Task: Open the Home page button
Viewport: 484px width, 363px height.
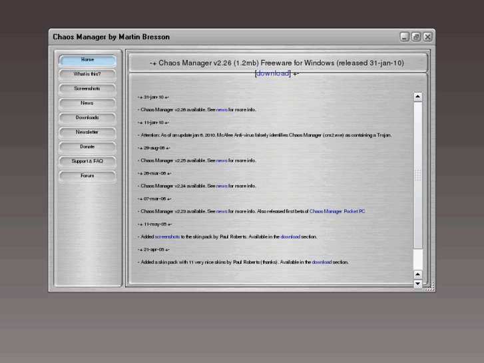Action: (87, 60)
